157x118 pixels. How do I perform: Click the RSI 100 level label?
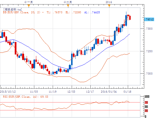click(147, 97)
